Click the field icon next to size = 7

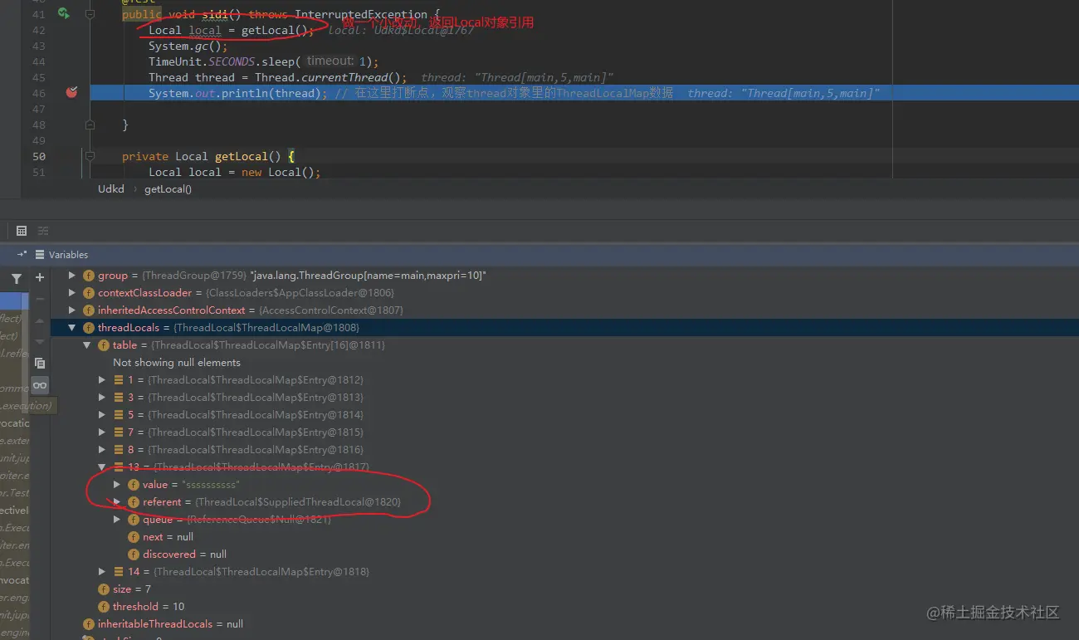[104, 589]
